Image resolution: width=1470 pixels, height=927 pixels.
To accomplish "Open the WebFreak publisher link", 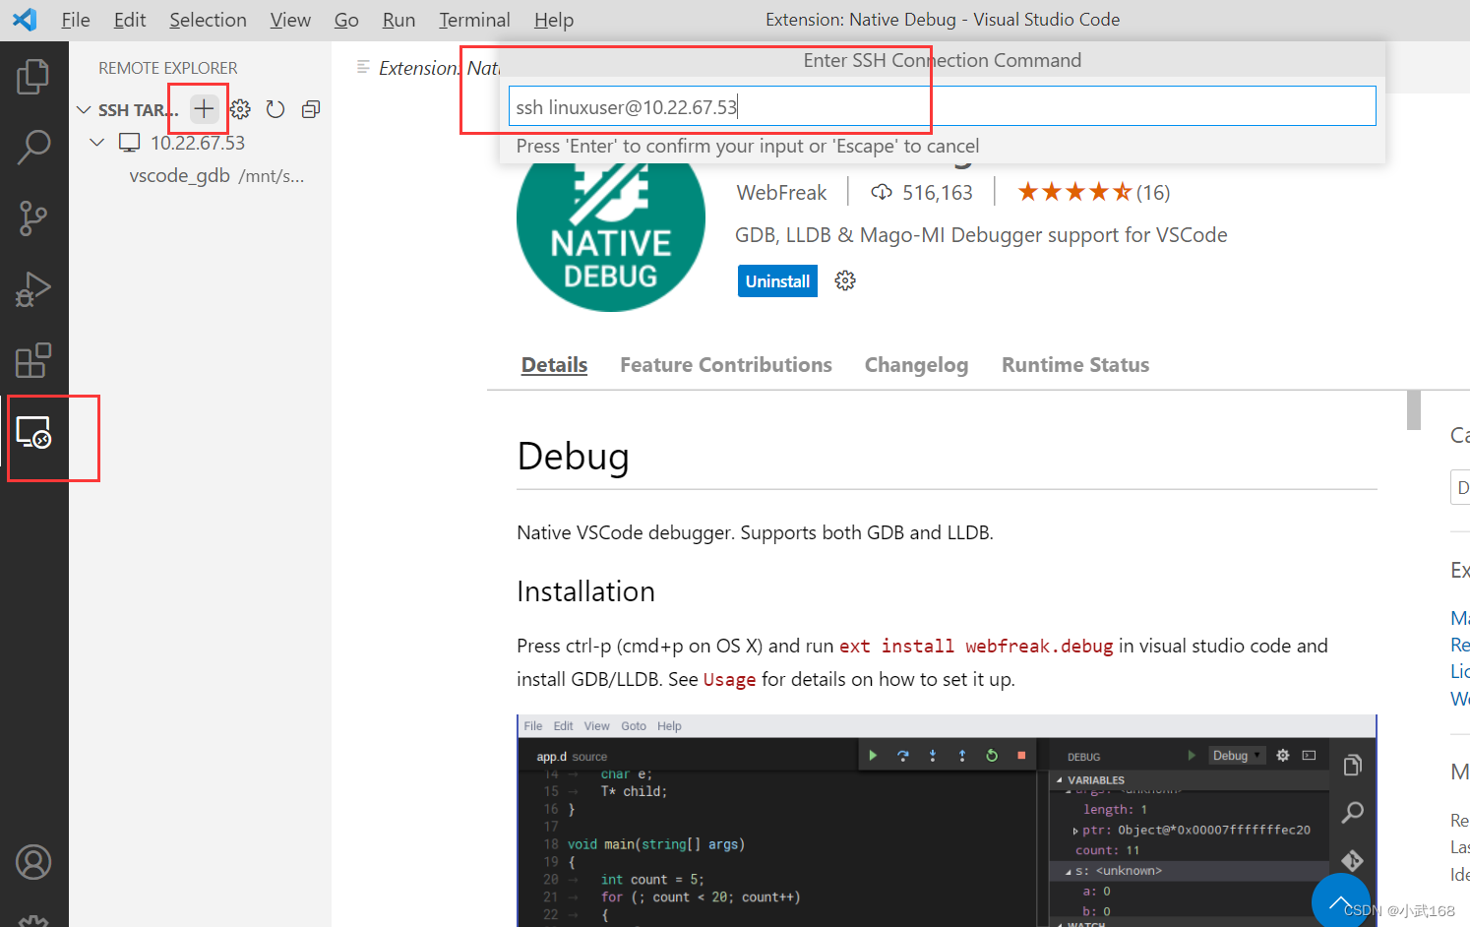I will coord(781,192).
